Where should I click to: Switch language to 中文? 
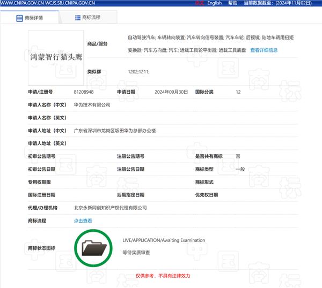(x=199, y=3)
